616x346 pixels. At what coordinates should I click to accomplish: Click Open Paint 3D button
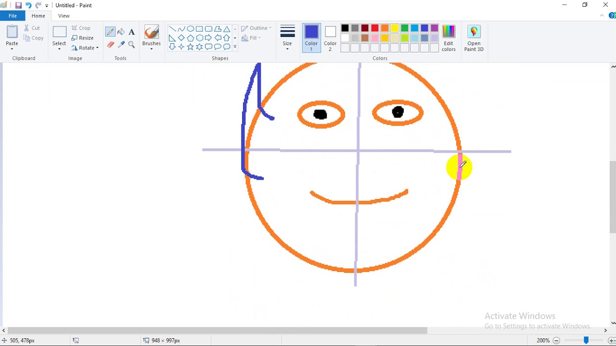(x=474, y=38)
